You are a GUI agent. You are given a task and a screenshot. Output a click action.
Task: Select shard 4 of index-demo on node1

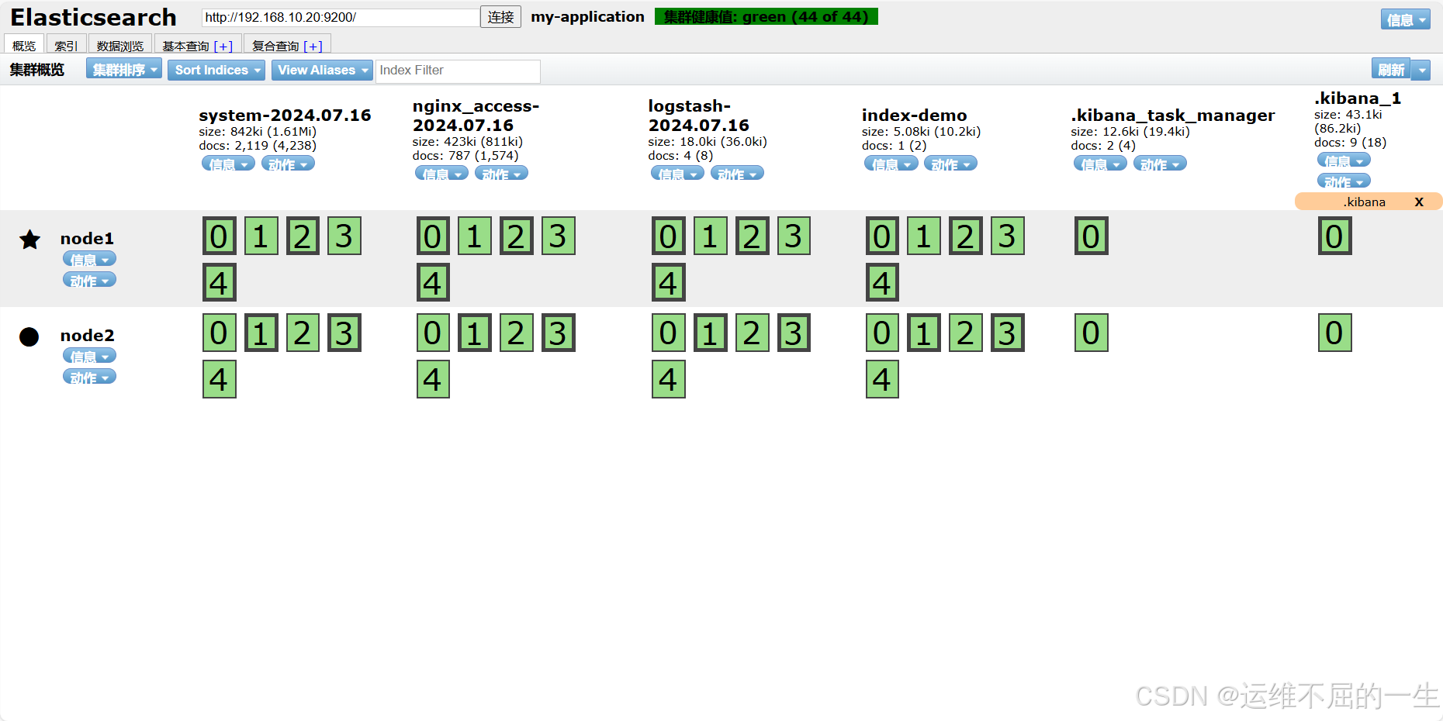click(x=883, y=282)
